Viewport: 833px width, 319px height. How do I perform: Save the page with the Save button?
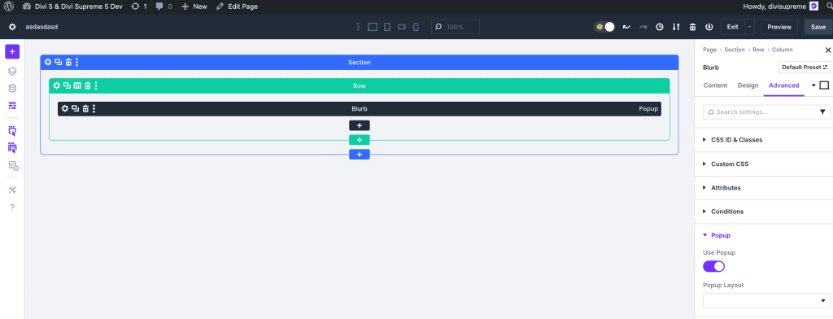(x=818, y=27)
